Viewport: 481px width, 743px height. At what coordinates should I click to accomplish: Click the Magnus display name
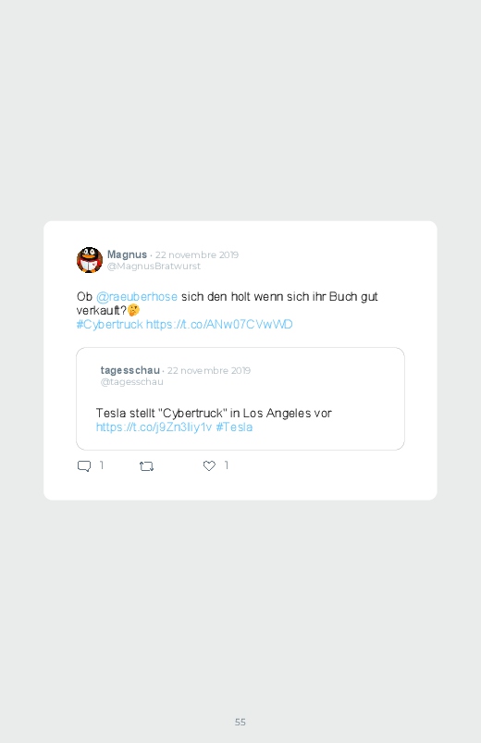coord(127,254)
